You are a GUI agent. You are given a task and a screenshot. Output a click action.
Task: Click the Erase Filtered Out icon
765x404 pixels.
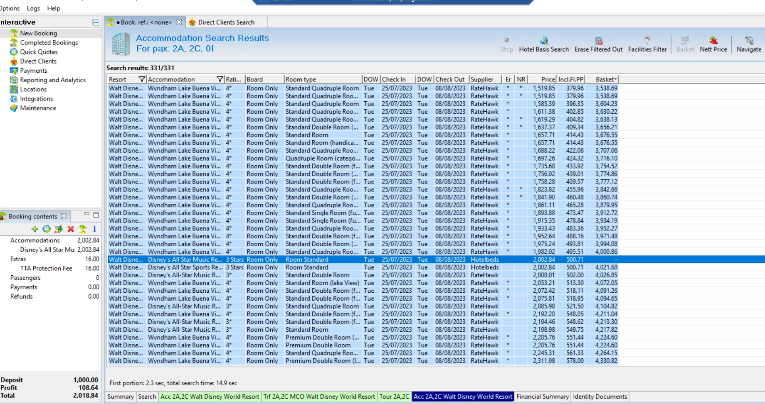(x=598, y=41)
